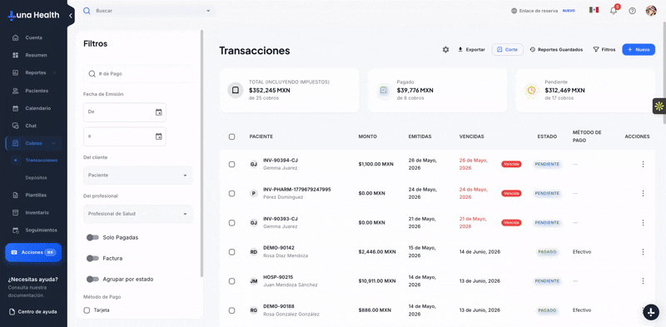Click the # de Pago search field
666x327 pixels.
tap(138, 73)
